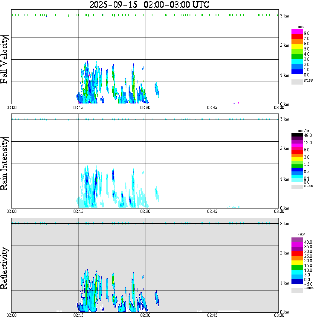Click the "2 km" height label of Reflectivity

tap(284, 253)
